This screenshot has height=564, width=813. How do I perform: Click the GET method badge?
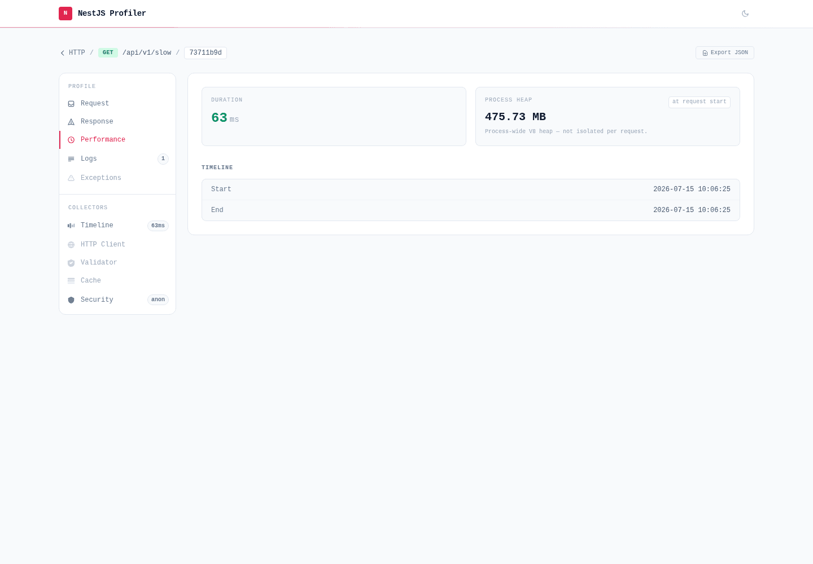(108, 53)
